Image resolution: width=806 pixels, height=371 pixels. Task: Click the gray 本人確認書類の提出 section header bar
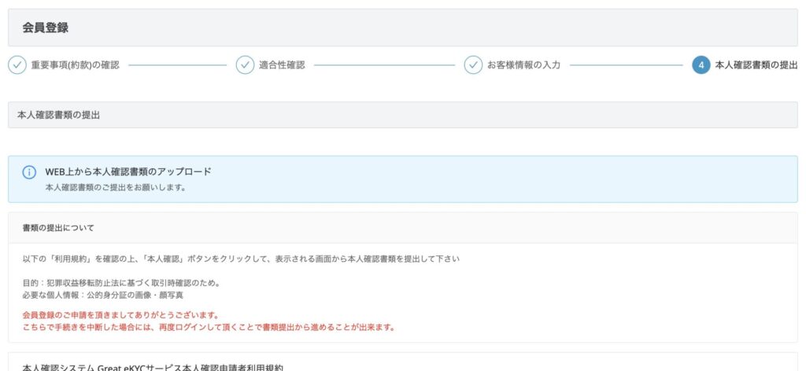pyautogui.click(x=402, y=115)
